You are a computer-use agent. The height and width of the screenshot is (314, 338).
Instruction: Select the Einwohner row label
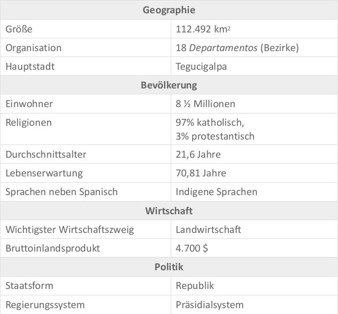point(29,104)
